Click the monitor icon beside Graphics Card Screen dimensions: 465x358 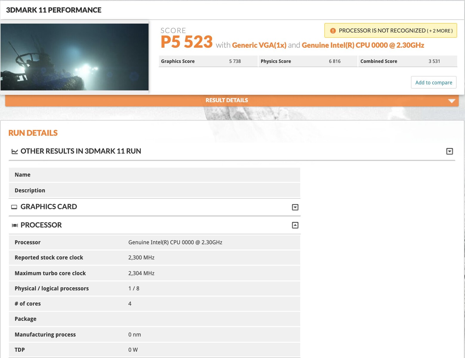(x=14, y=207)
